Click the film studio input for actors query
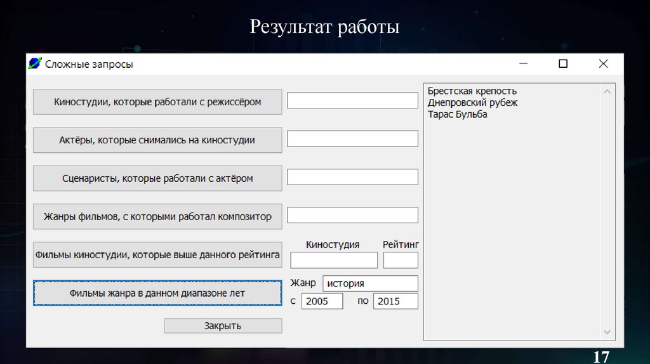Screen dimensions: 650x364 click(352, 139)
